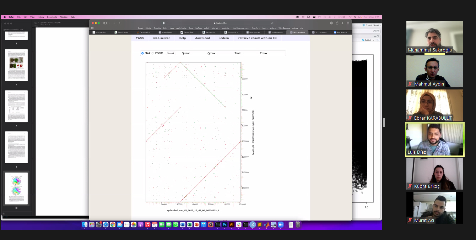Expand the projects bookmarks folder
This screenshot has width=476, height=240.
226,28
